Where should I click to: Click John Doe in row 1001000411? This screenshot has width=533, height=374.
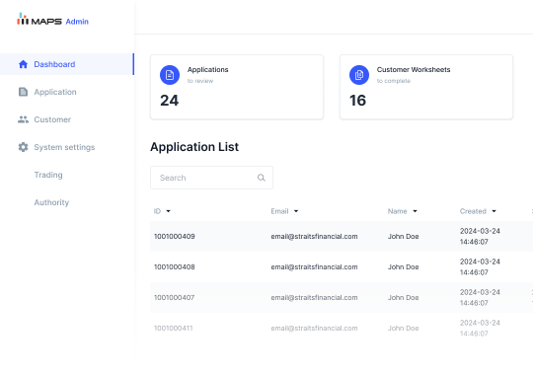pyautogui.click(x=403, y=329)
